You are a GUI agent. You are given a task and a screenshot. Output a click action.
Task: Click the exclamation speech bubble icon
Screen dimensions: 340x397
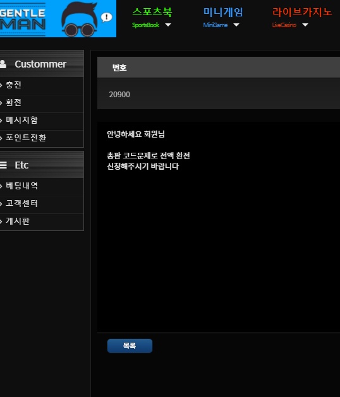point(107,17)
